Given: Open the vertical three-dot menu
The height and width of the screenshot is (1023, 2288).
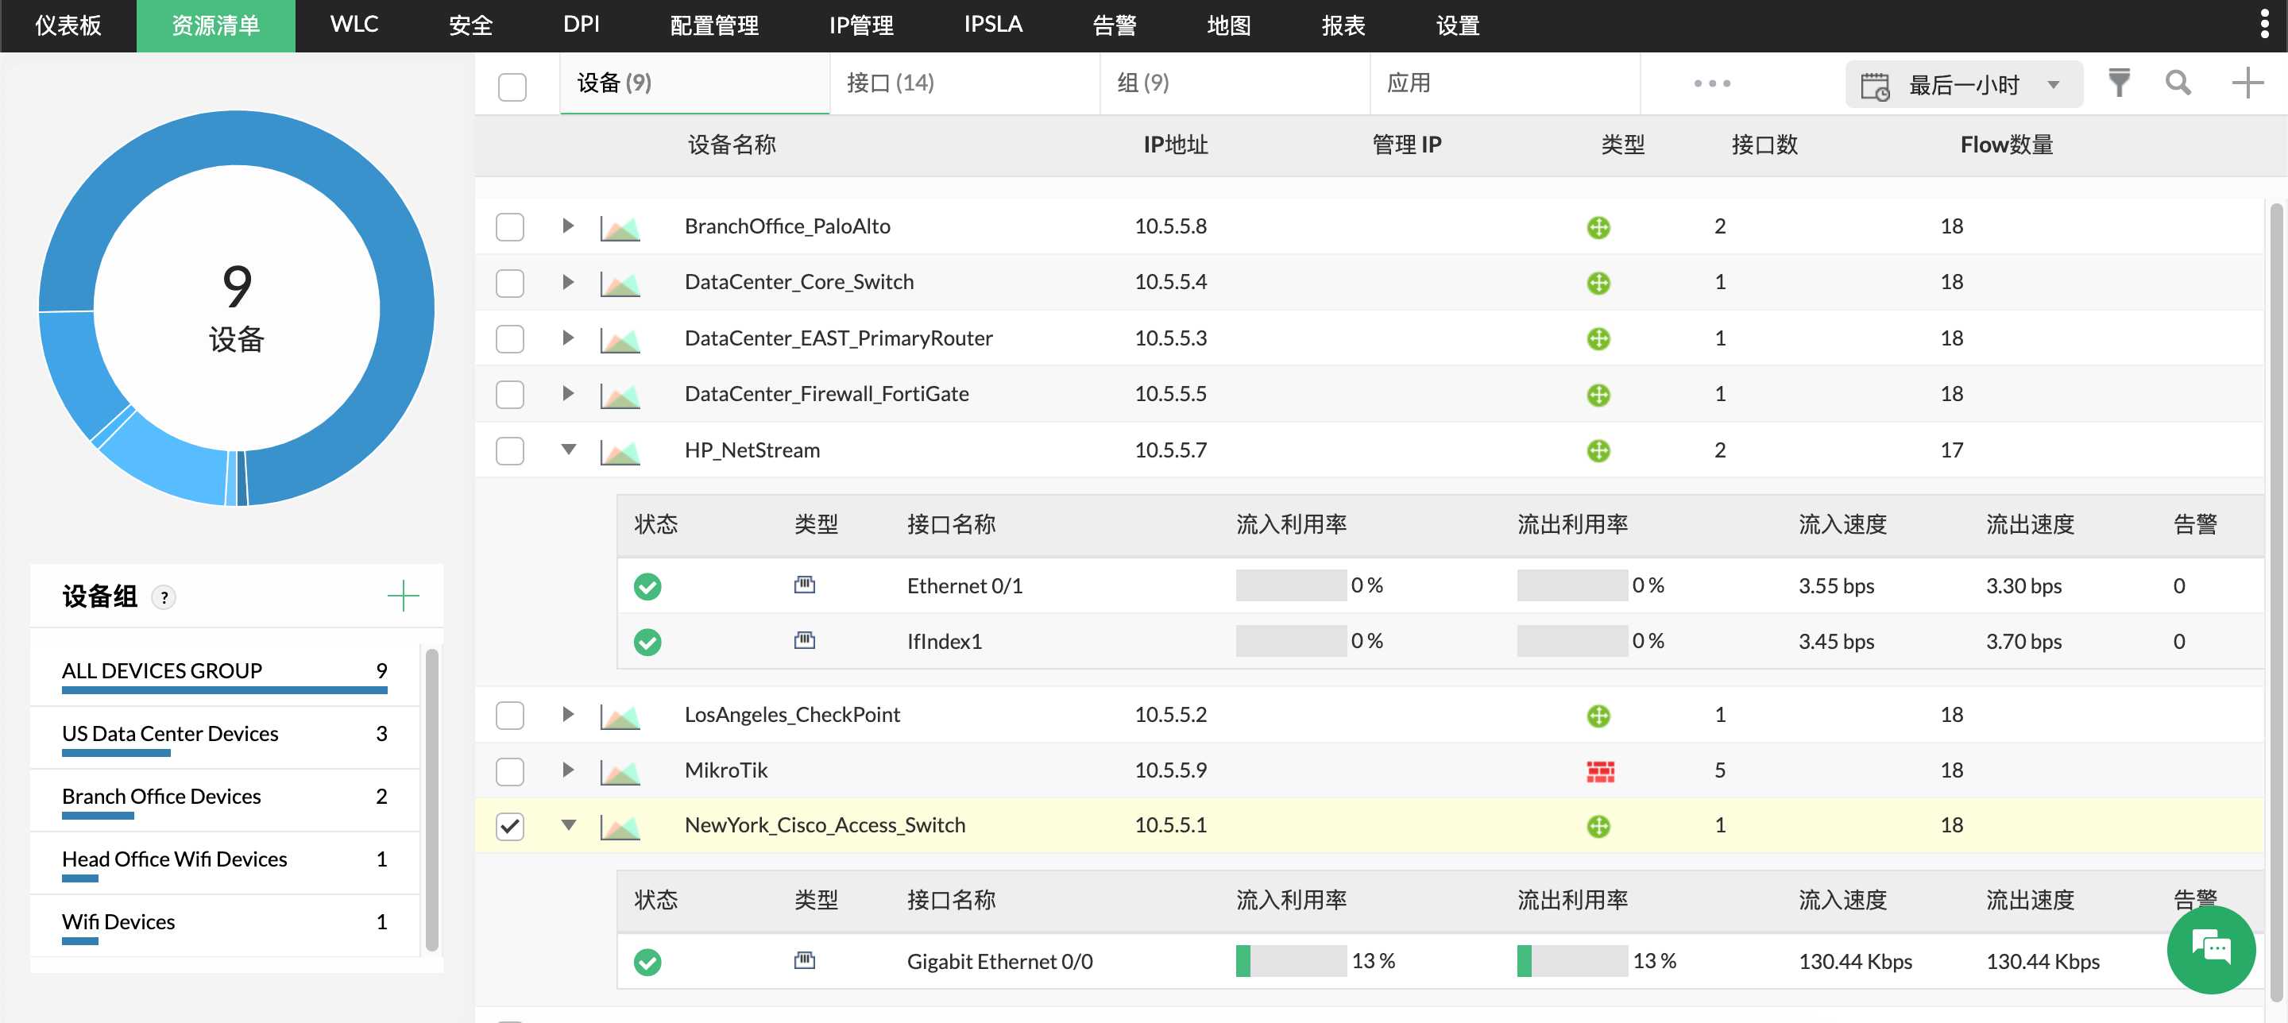Looking at the screenshot, I should [x=2264, y=25].
